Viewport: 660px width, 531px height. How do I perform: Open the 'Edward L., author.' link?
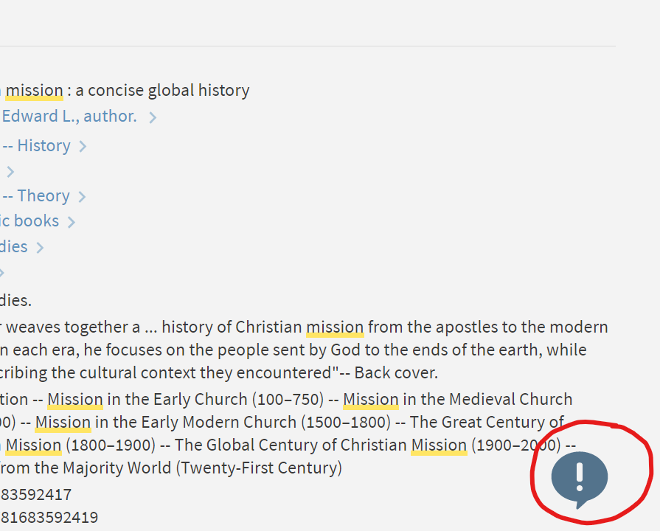click(x=69, y=116)
